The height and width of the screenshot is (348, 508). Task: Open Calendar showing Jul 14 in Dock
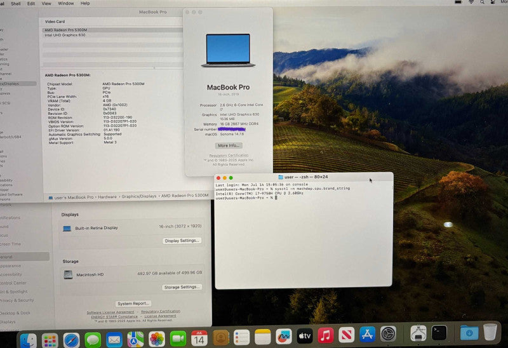(199, 338)
